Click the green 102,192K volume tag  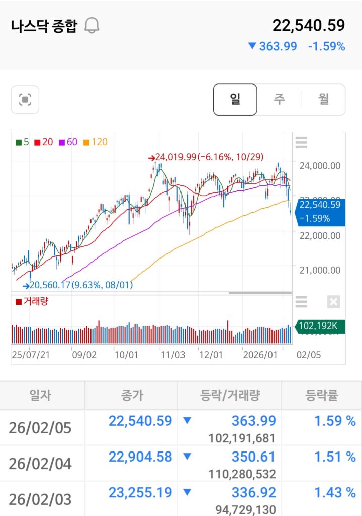(x=320, y=327)
